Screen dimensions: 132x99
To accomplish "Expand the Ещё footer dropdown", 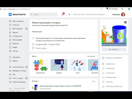I will [19, 90].
